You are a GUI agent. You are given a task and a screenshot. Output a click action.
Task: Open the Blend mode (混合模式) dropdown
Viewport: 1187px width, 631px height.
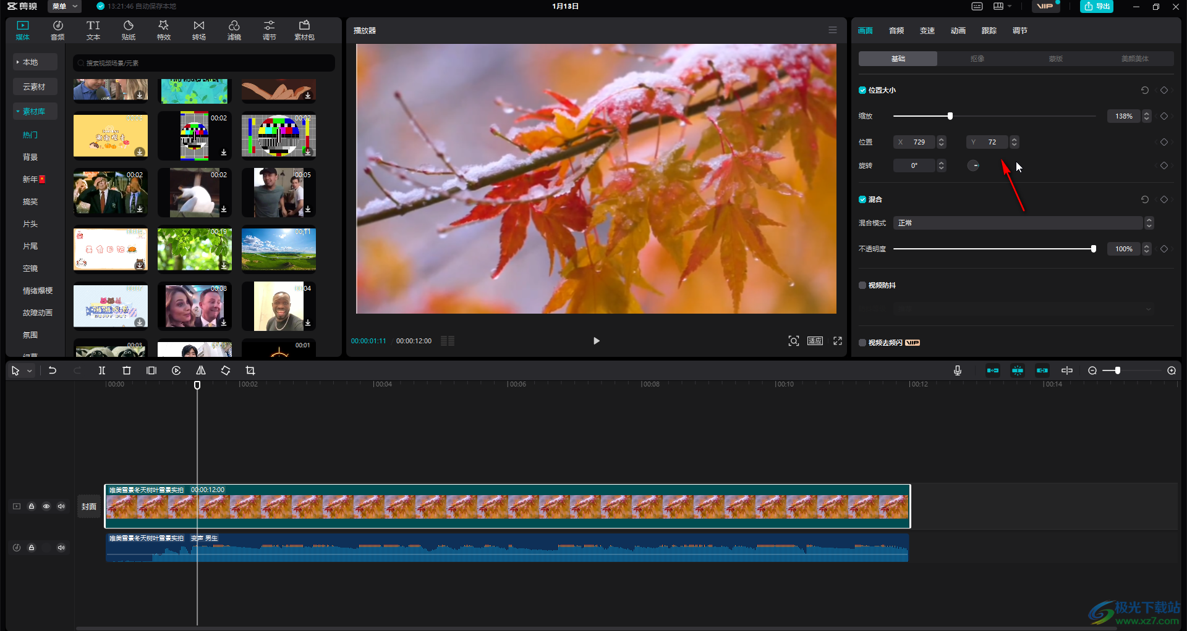coord(1023,223)
